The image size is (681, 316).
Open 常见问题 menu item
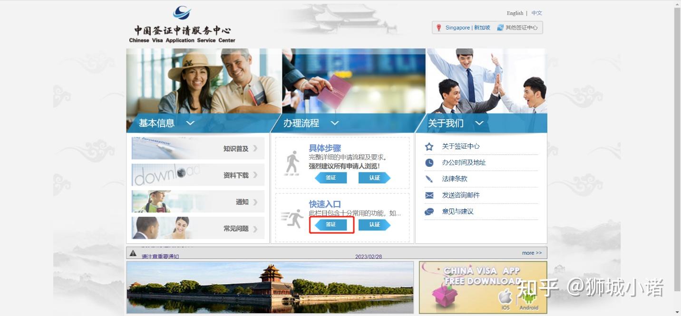198,228
